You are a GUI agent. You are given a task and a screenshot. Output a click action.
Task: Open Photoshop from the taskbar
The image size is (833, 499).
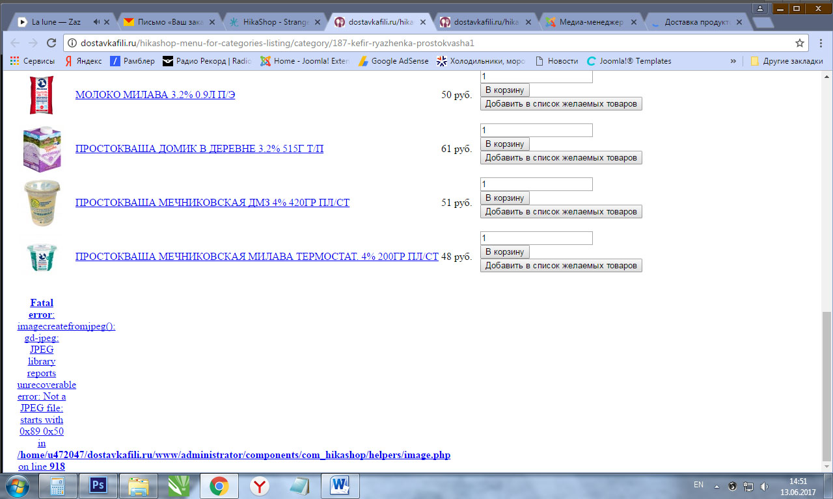pos(98,485)
